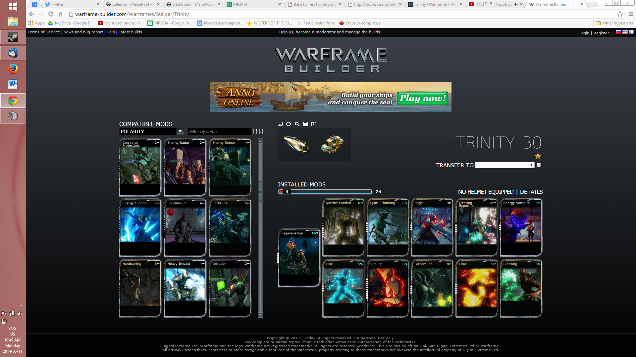636x357 pixels.
Task: Click NO HELMET EQUIPPED link
Action: point(486,192)
